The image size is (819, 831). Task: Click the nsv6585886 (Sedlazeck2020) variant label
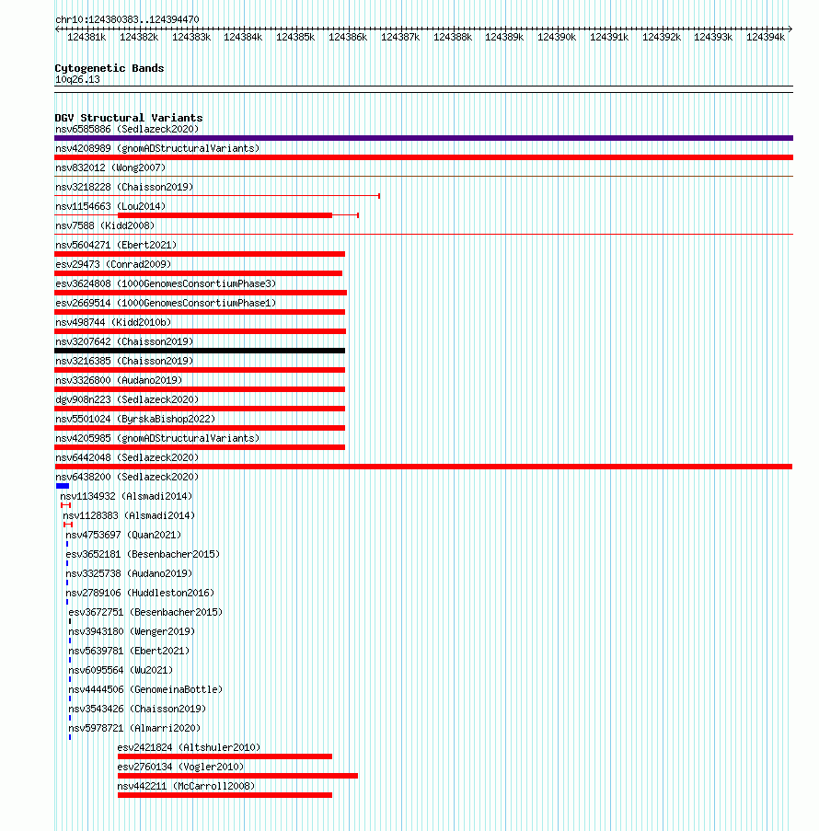(x=127, y=130)
